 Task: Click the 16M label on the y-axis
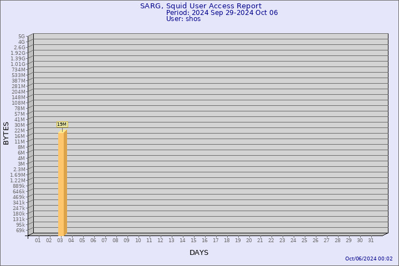(19, 136)
